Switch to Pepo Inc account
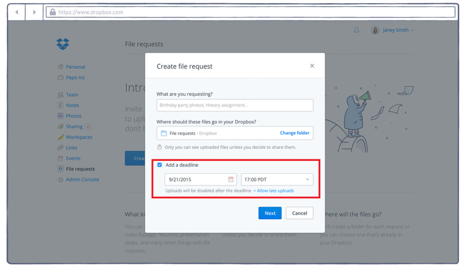Image resolution: width=469 pixels, height=272 pixels. tap(75, 77)
